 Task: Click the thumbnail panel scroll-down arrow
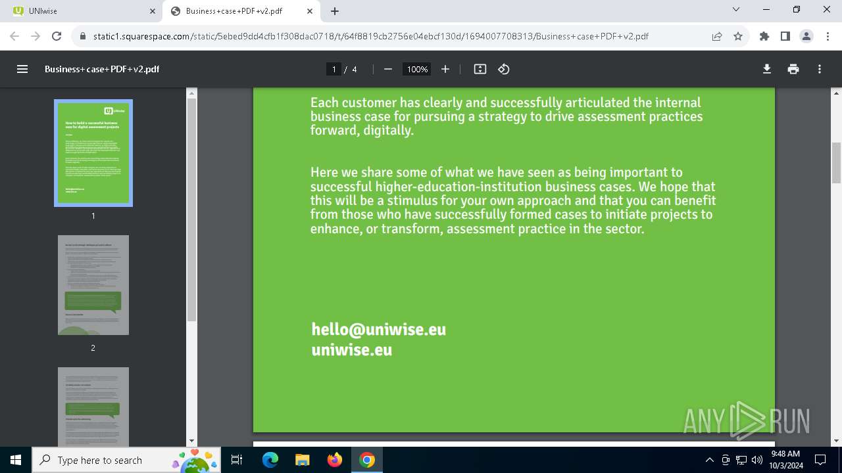click(191, 441)
